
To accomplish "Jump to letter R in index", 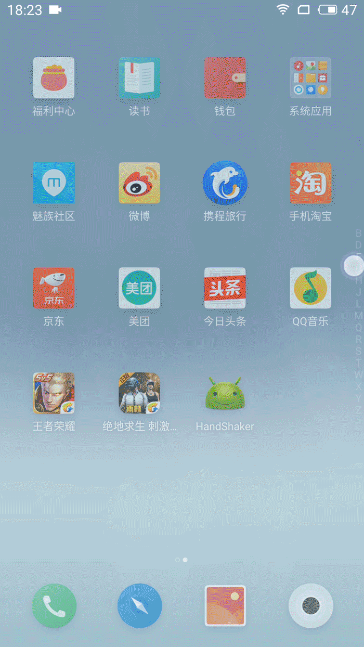I will tap(358, 339).
